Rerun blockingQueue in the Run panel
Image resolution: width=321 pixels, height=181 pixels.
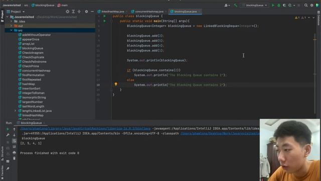click(x=8, y=129)
